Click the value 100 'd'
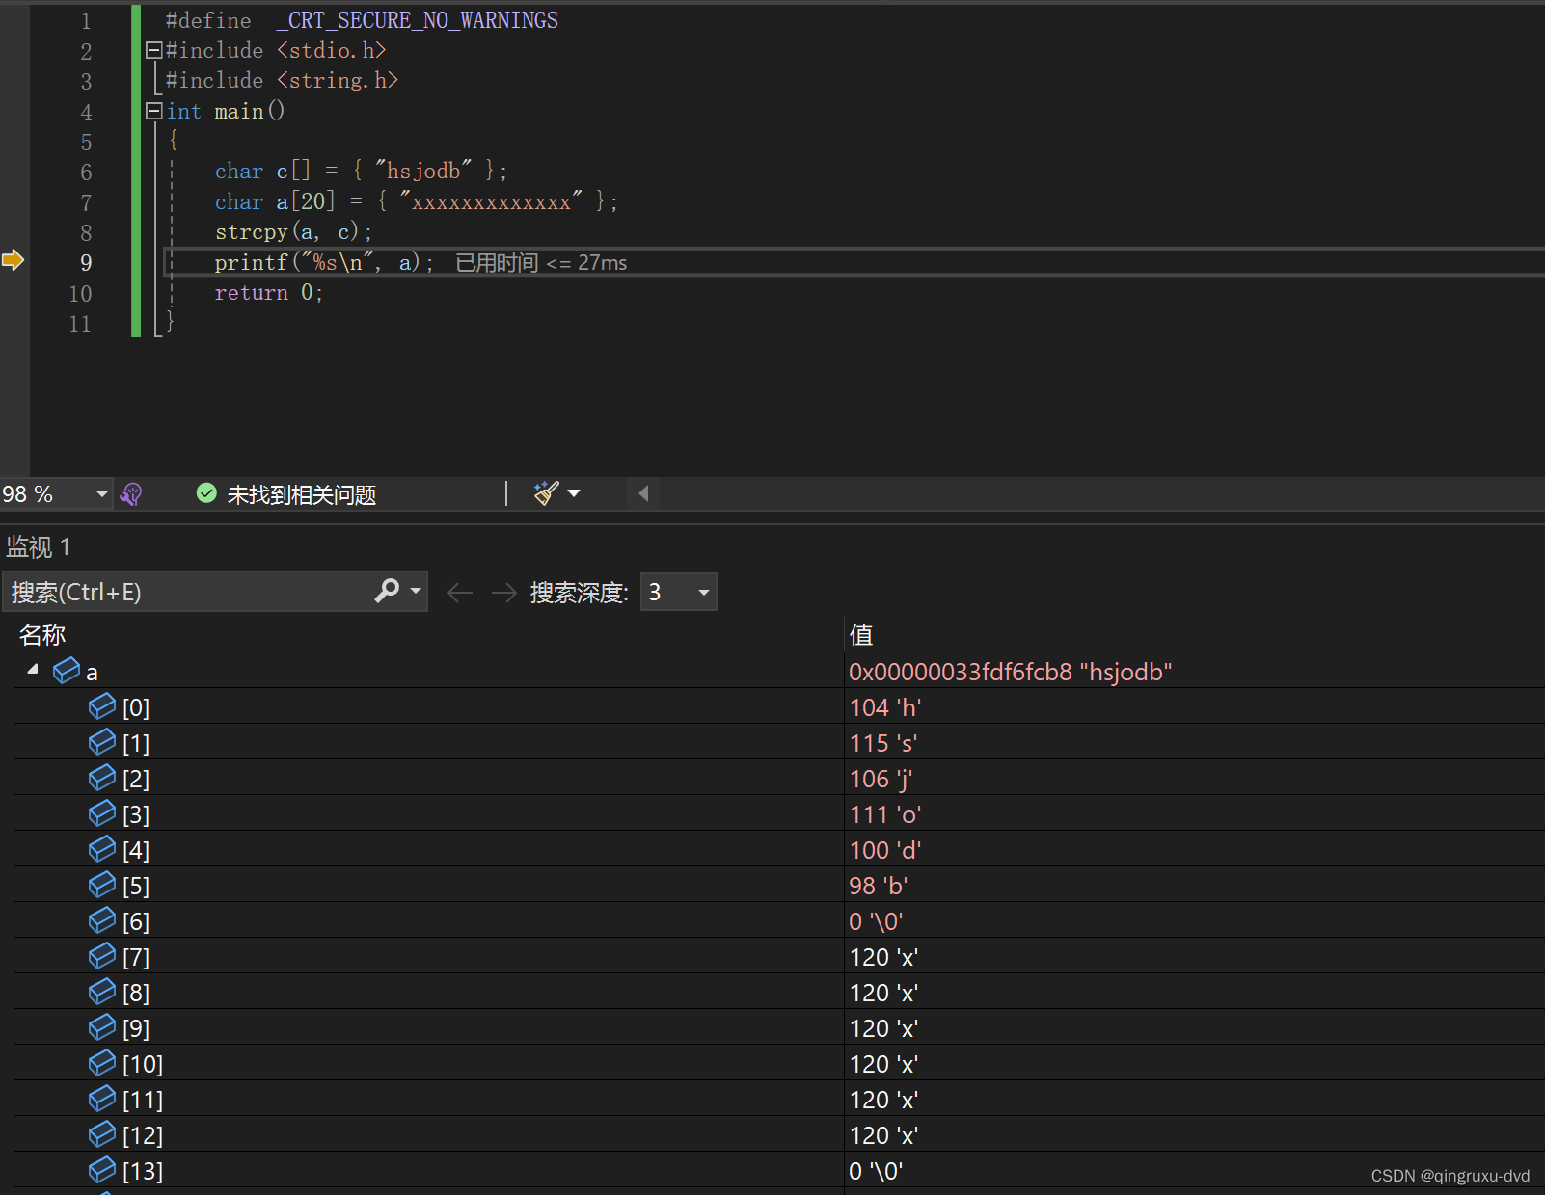This screenshot has width=1545, height=1195. tap(885, 850)
